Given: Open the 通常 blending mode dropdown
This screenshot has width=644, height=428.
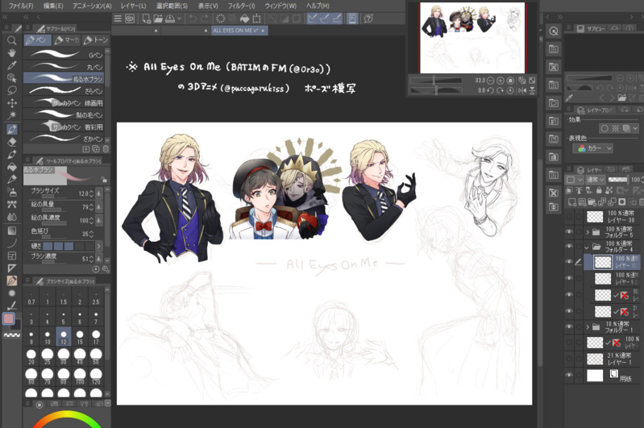Looking at the screenshot, I should [x=595, y=180].
